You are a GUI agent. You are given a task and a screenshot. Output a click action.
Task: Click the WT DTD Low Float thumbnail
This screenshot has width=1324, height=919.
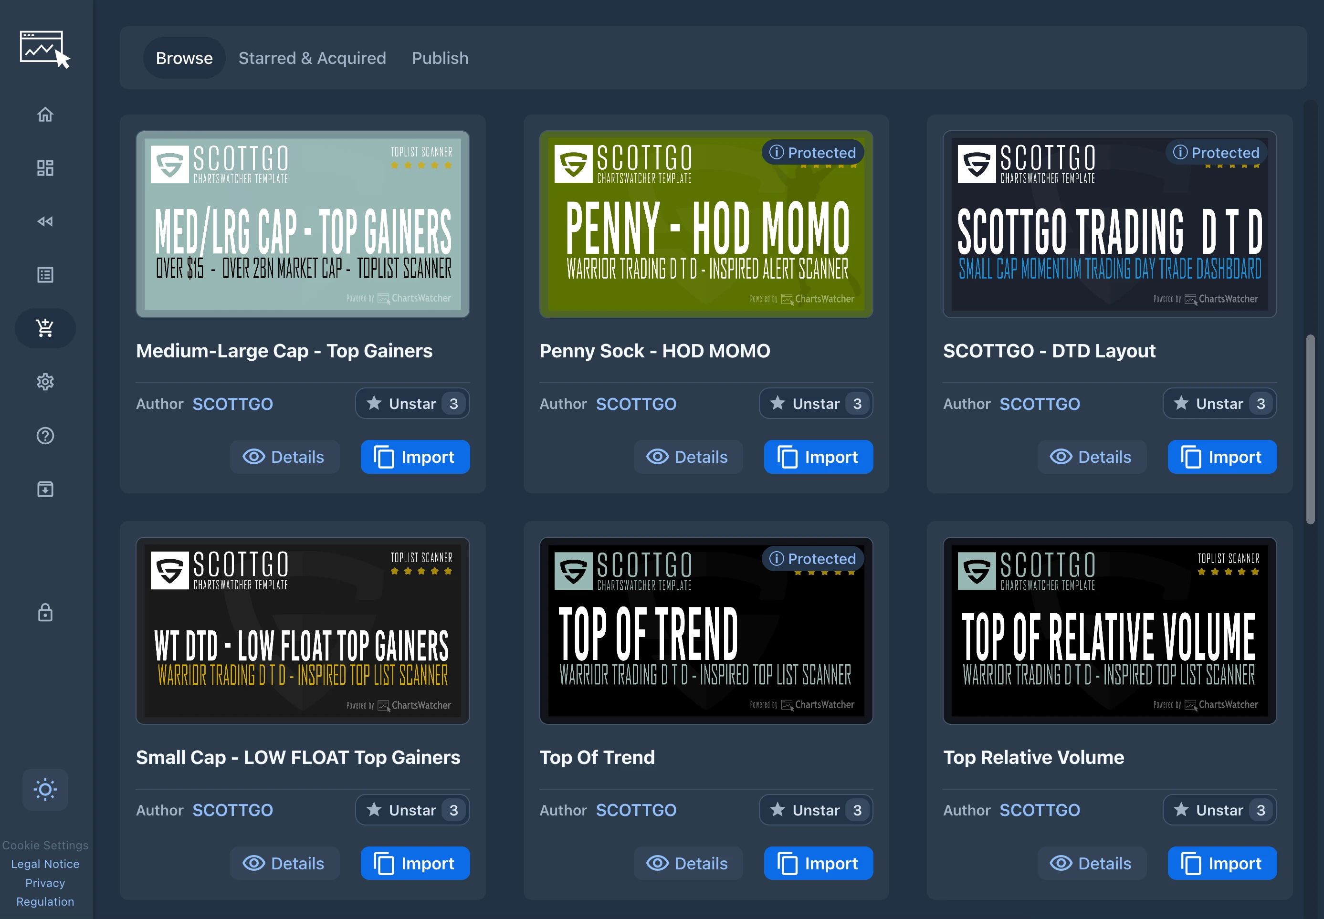pos(303,631)
